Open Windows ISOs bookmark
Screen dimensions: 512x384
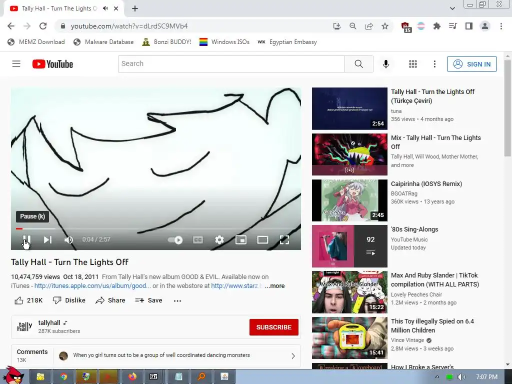click(224, 42)
